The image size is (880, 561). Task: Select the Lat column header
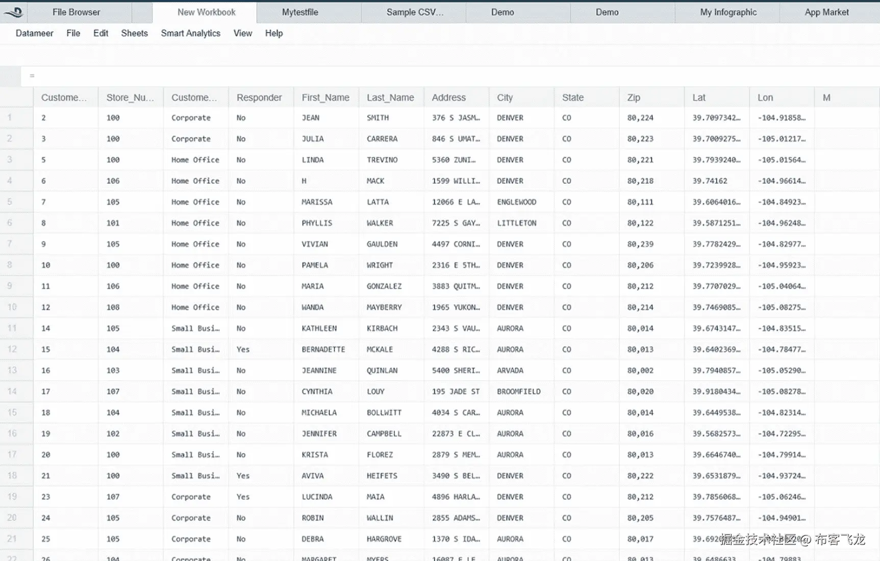pyautogui.click(x=717, y=97)
